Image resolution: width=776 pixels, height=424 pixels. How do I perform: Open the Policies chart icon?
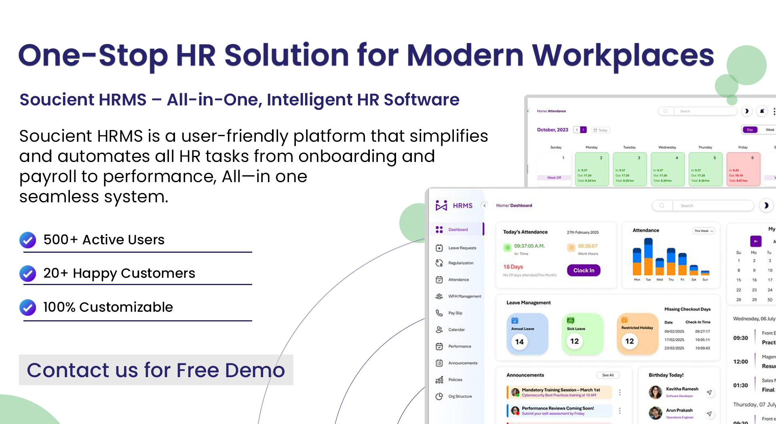point(439,380)
